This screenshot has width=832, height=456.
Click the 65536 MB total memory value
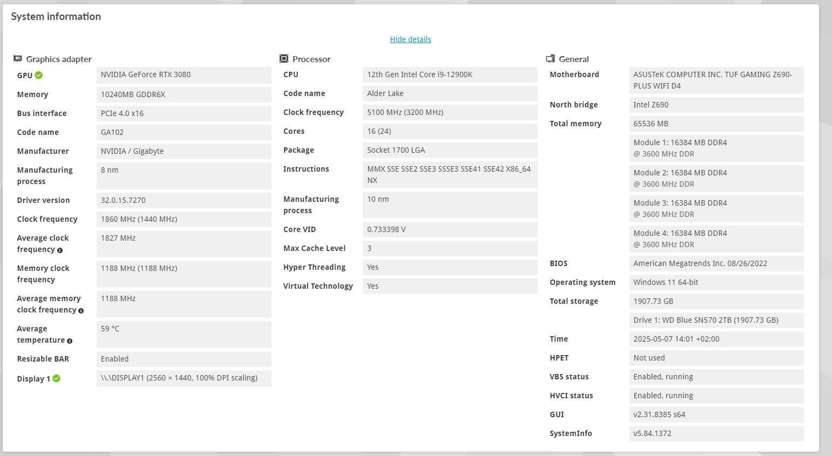click(716, 124)
